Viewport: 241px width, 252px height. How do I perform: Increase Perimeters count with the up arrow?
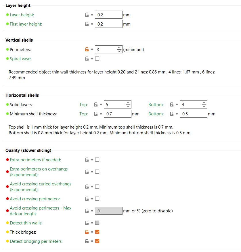coord(120,48)
